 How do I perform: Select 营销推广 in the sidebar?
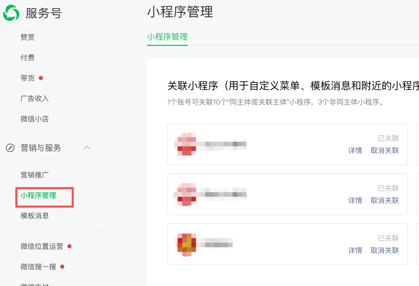(35, 175)
